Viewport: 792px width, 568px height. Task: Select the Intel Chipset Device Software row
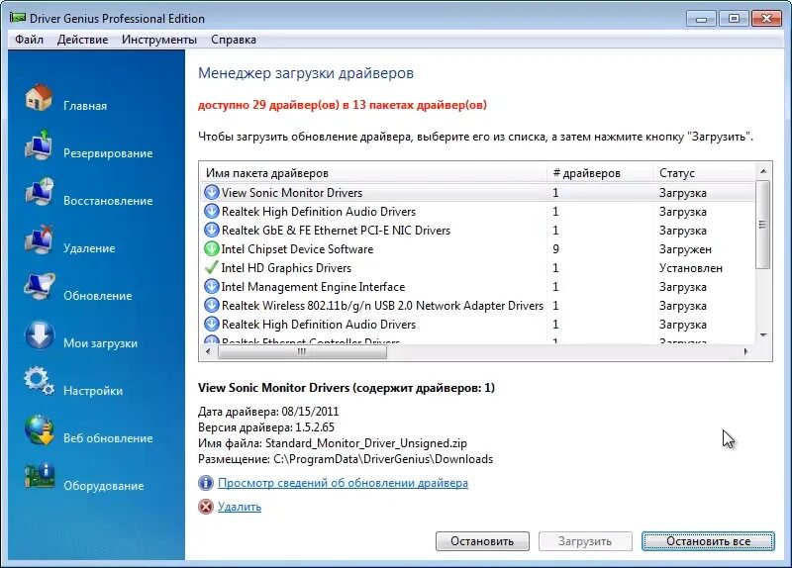tap(477, 249)
